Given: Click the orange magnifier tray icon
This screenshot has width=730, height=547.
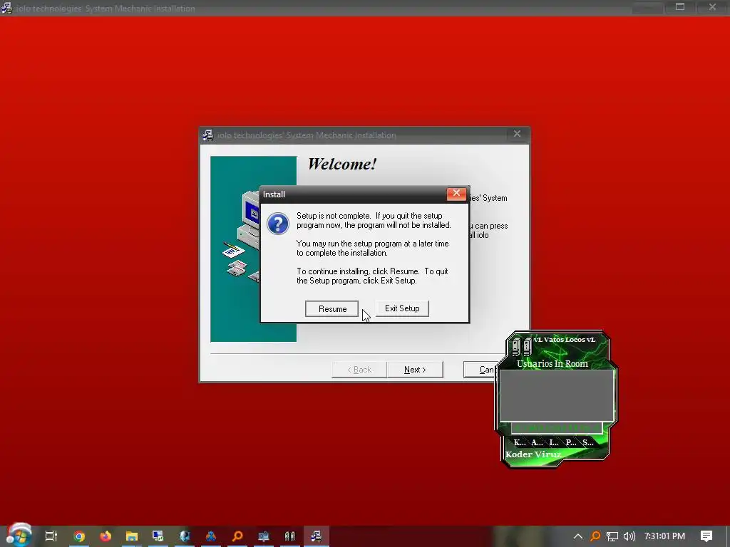Looking at the screenshot, I should 595,536.
